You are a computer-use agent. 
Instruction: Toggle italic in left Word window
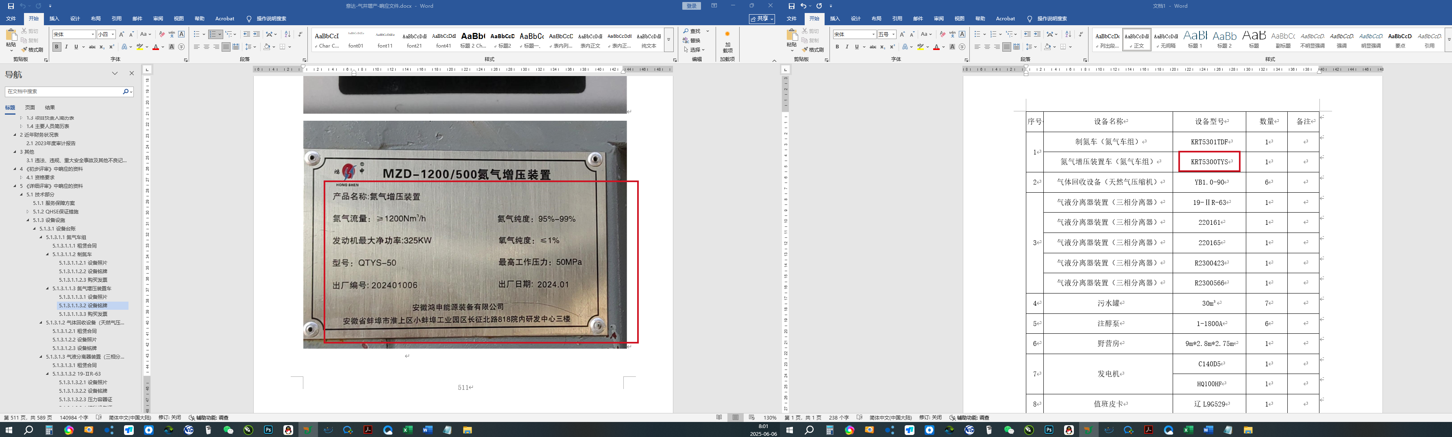click(67, 47)
